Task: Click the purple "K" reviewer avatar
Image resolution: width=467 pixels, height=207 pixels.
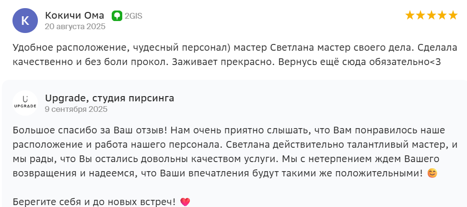Action: point(25,20)
